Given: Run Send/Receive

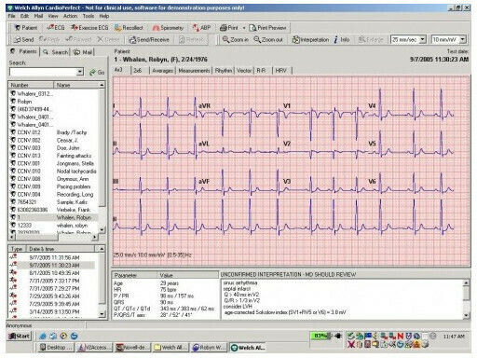Looking at the screenshot, I should coord(149,40).
